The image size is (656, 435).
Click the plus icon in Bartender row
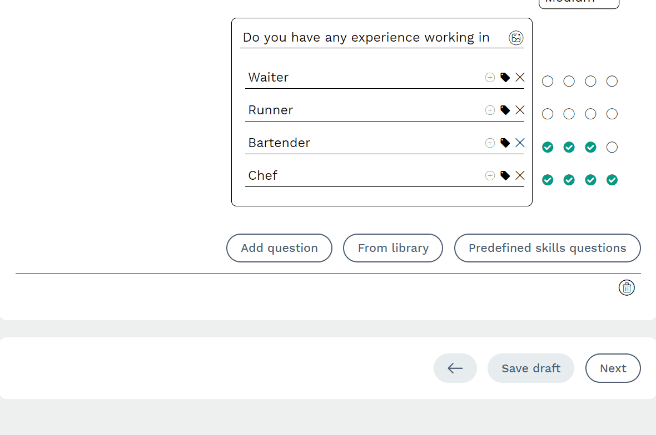pyautogui.click(x=490, y=143)
